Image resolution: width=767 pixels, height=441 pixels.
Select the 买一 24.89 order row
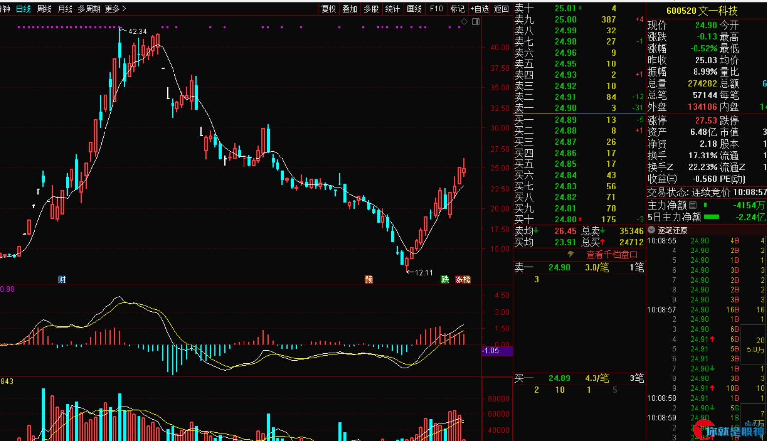tap(579, 120)
